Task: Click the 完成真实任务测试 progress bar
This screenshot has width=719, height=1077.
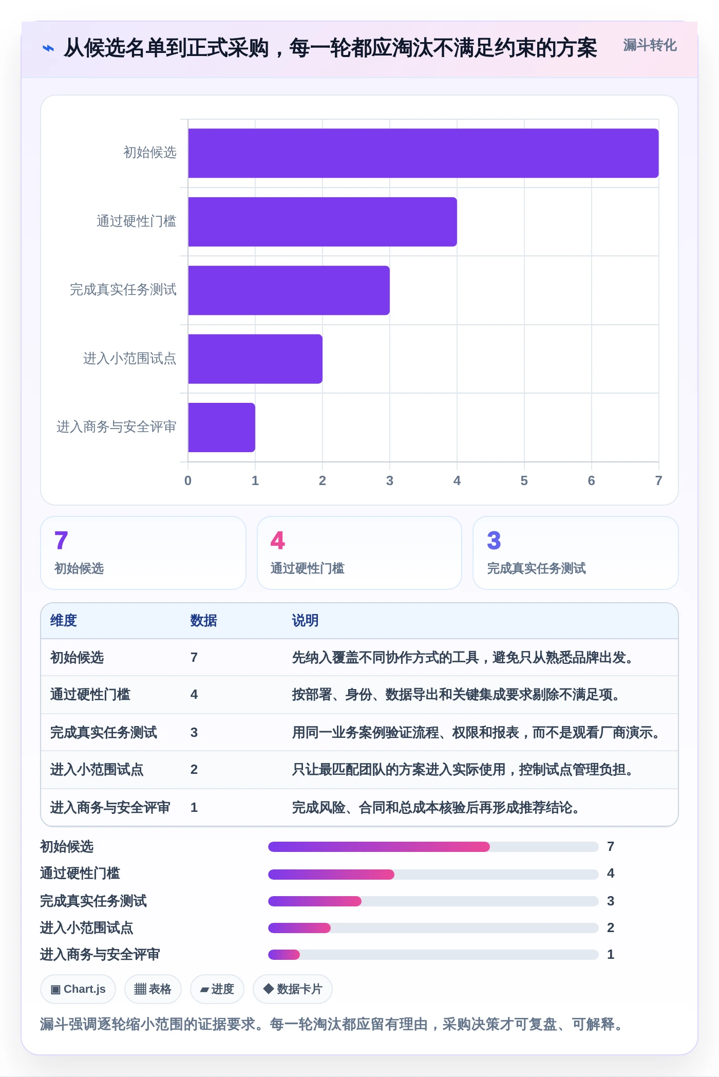Action: 433,901
